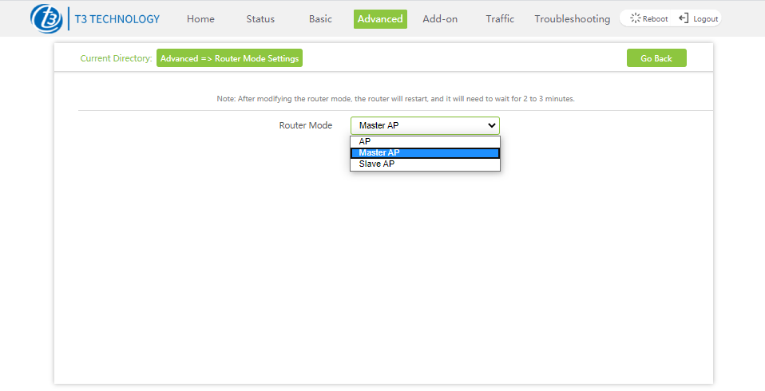Click the T3 TECHNOLOGY brand text

[117, 19]
